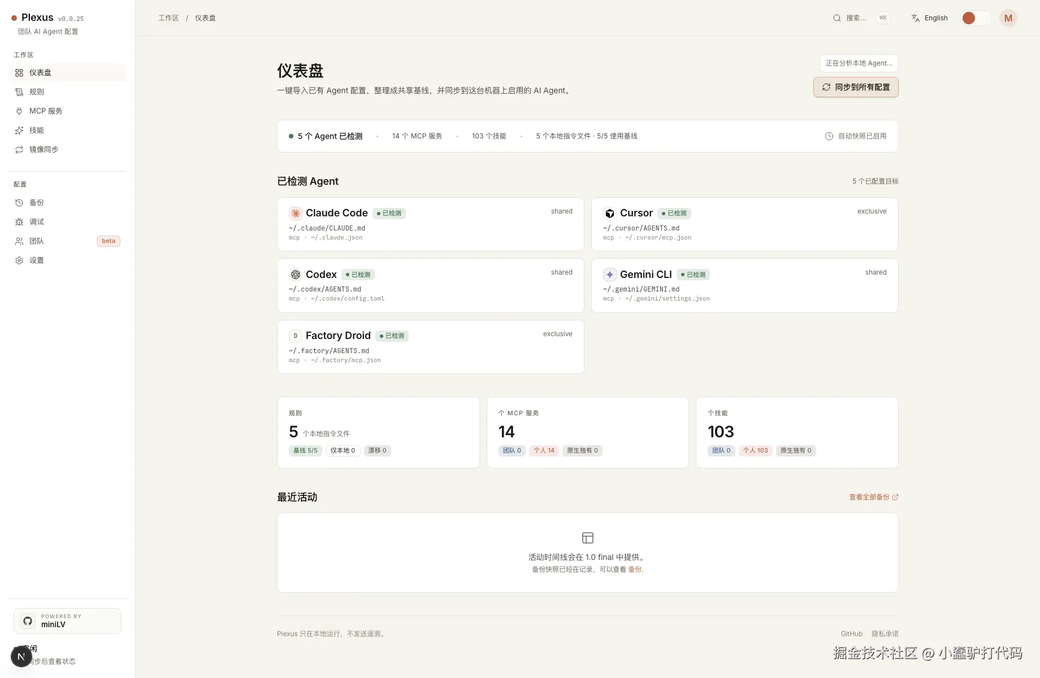Image resolution: width=1040 pixels, height=678 pixels.
Task: Open the MCP 服务 sidebar item
Action: click(67, 111)
